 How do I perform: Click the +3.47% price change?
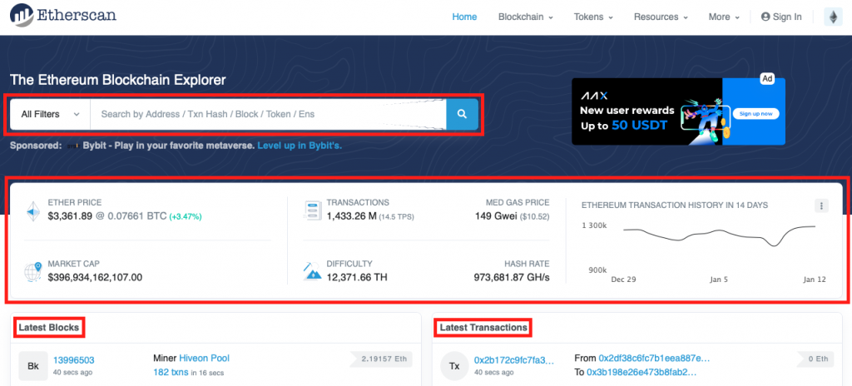pyautogui.click(x=186, y=217)
